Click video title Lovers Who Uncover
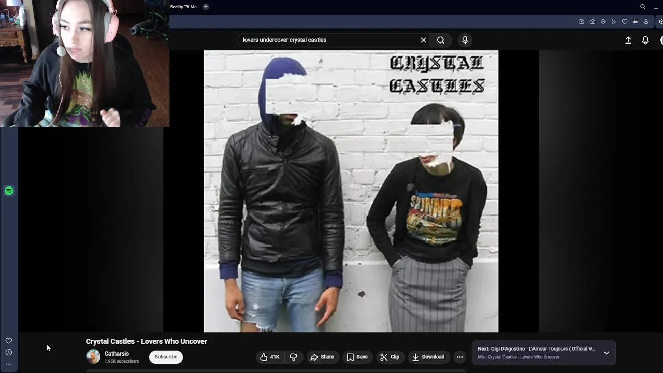 tap(146, 341)
